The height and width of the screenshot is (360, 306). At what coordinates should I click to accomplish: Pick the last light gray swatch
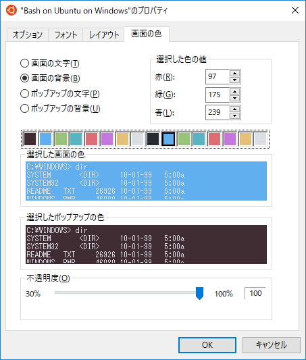point(261,139)
